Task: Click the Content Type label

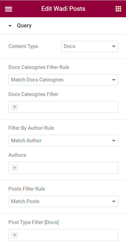Action: (x=23, y=46)
